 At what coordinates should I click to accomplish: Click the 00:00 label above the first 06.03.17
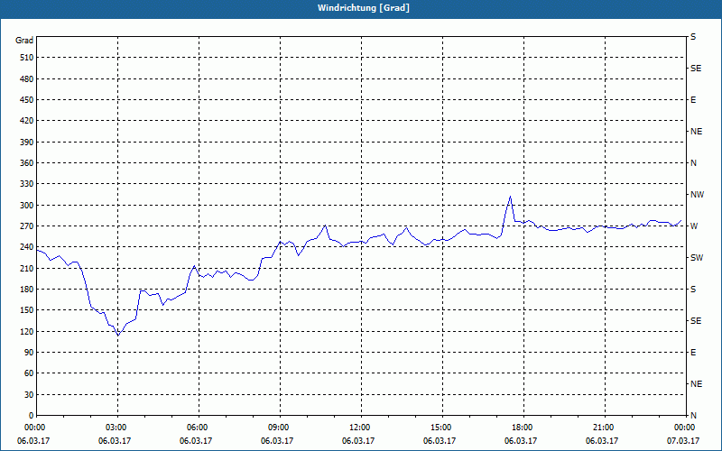[x=36, y=428]
